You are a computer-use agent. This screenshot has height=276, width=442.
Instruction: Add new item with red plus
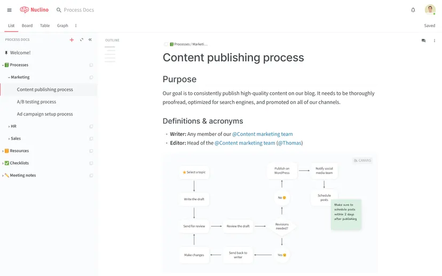tap(72, 39)
